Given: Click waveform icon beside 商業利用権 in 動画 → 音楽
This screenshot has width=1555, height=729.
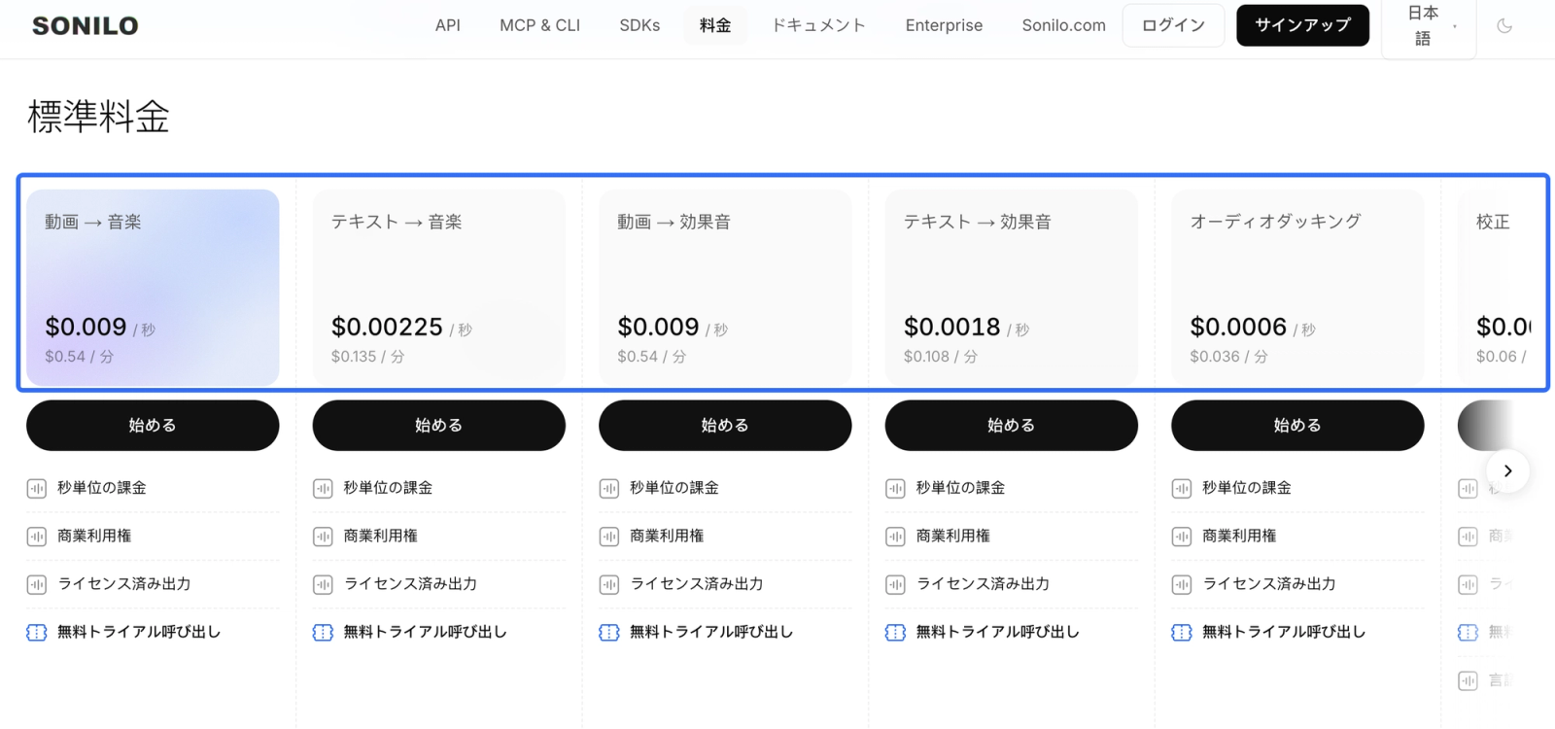Looking at the screenshot, I should pos(37,536).
